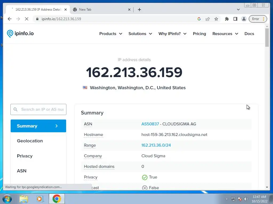Open the Docs link

249,34
